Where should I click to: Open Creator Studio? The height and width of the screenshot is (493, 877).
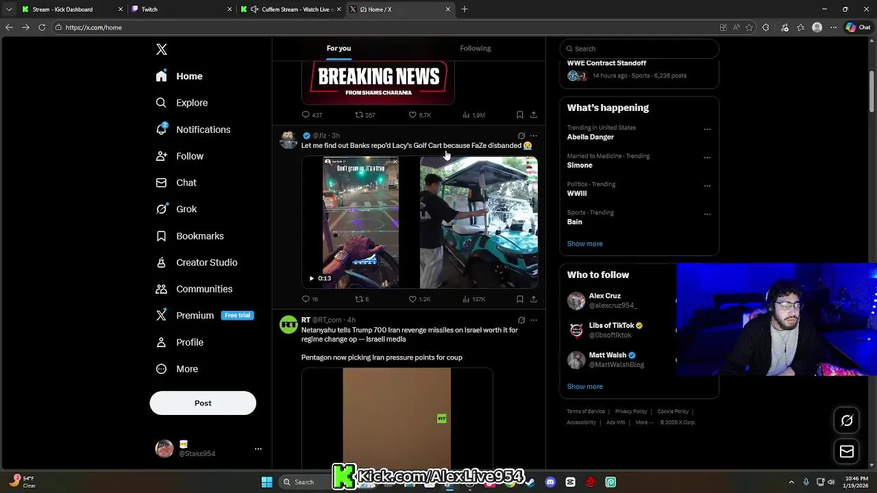pyautogui.click(x=196, y=262)
